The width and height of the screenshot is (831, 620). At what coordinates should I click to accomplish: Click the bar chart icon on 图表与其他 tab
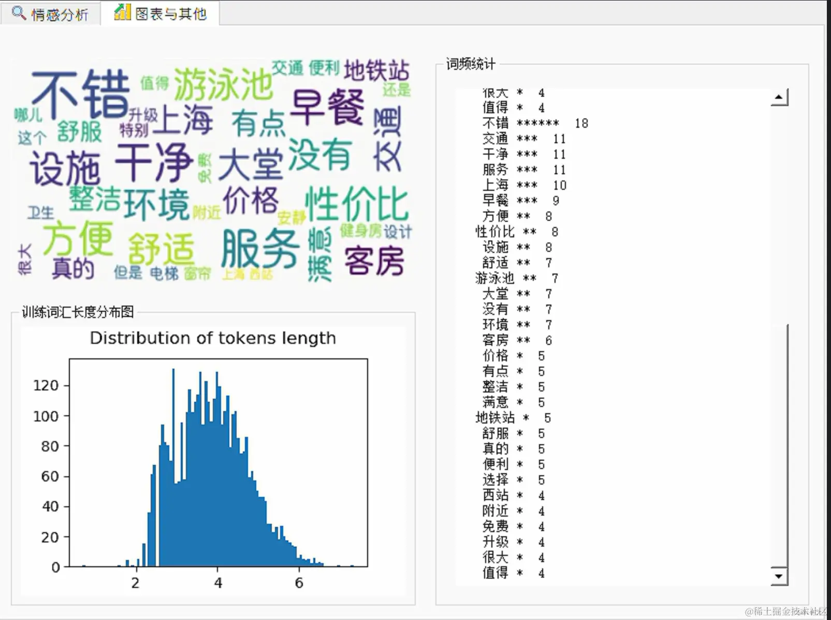tap(122, 12)
